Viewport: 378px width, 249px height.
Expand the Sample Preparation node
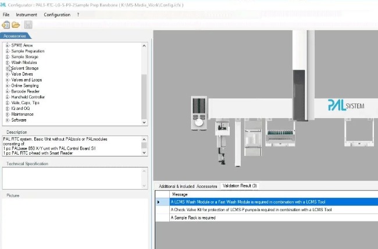(8, 51)
